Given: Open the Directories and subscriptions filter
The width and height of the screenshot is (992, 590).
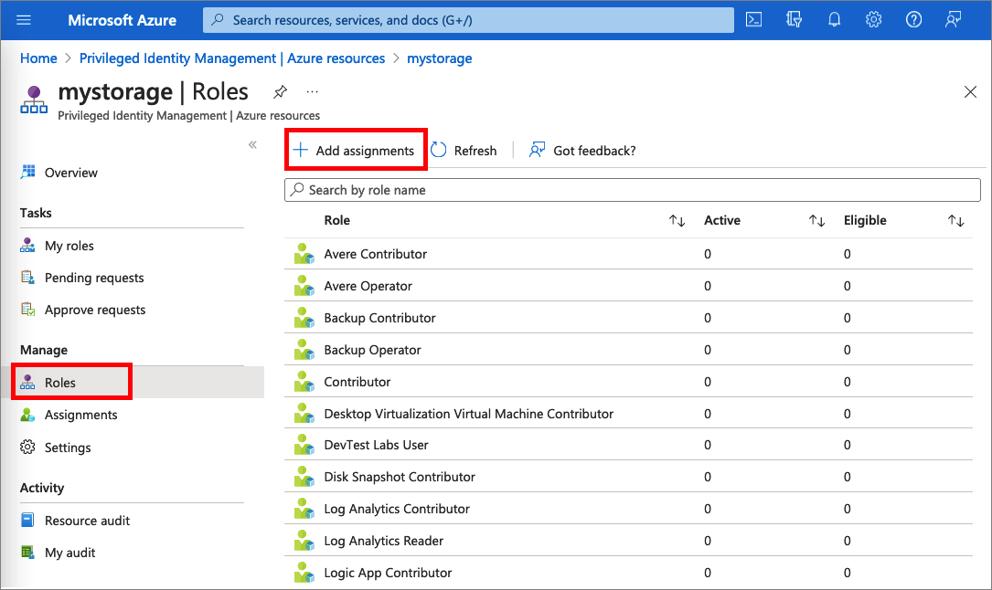Looking at the screenshot, I should (794, 20).
